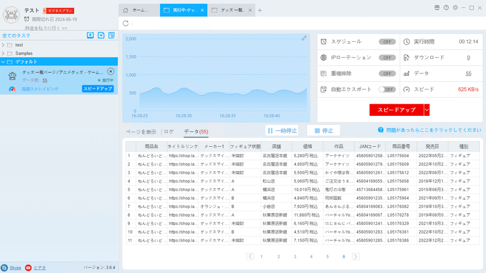Image resolution: width=486 pixels, height=273 pixels.
Task: Click the data chart icon in stats panel
Action: 406,73
